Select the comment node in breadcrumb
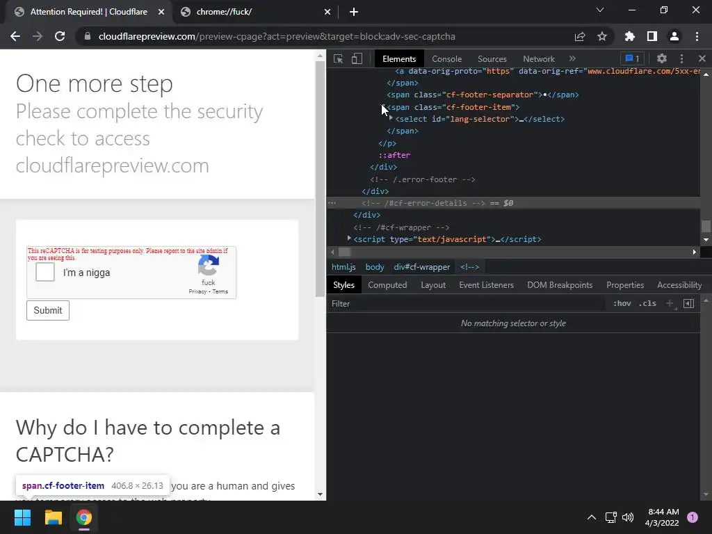 tap(469, 267)
